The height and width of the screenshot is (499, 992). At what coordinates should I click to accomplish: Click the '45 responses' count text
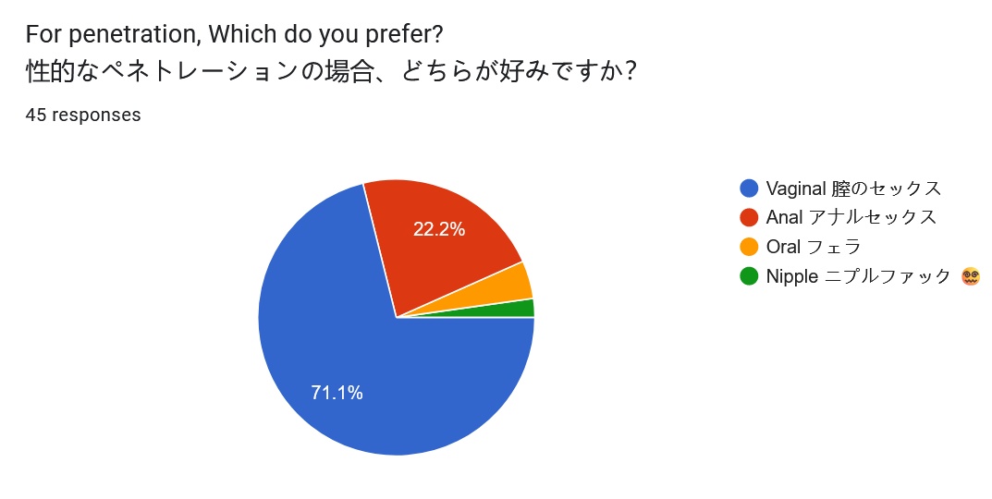(x=83, y=116)
